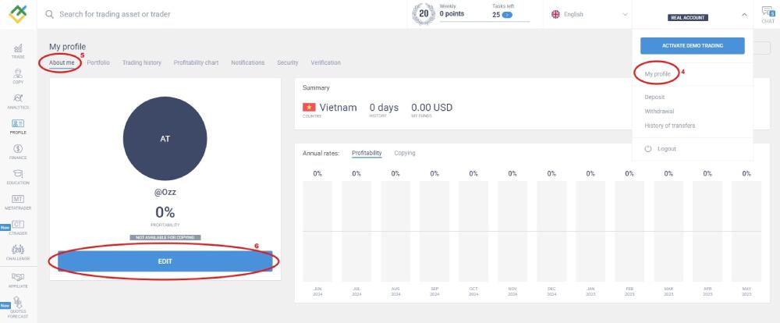Open the Quotes Forecast sidebar section
This screenshot has height=323, width=780.
pos(18,307)
